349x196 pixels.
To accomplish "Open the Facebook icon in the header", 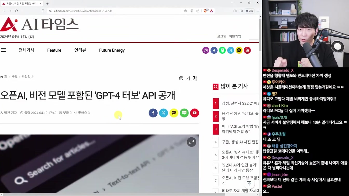I will click(214, 50).
